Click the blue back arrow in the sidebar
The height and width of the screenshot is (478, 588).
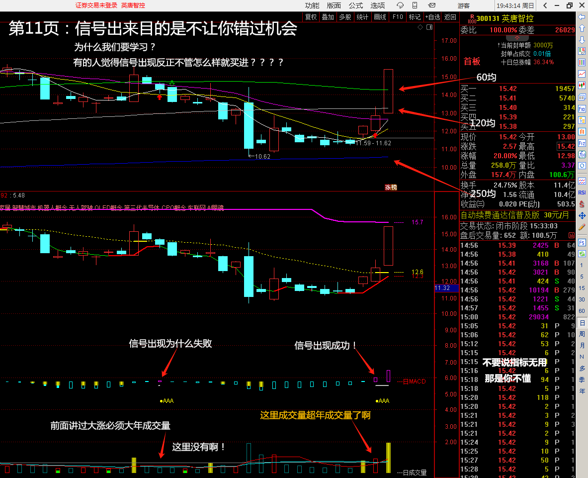pyautogui.click(x=582, y=17)
